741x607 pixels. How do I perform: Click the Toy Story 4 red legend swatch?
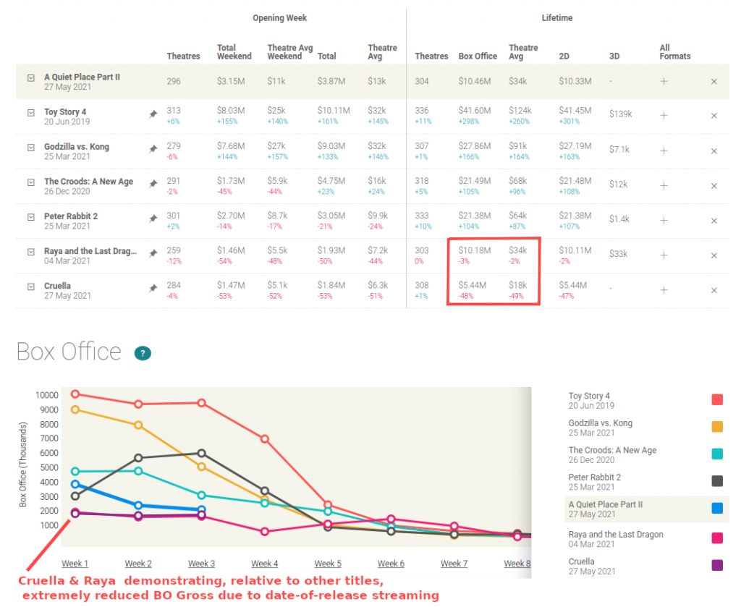tap(717, 399)
